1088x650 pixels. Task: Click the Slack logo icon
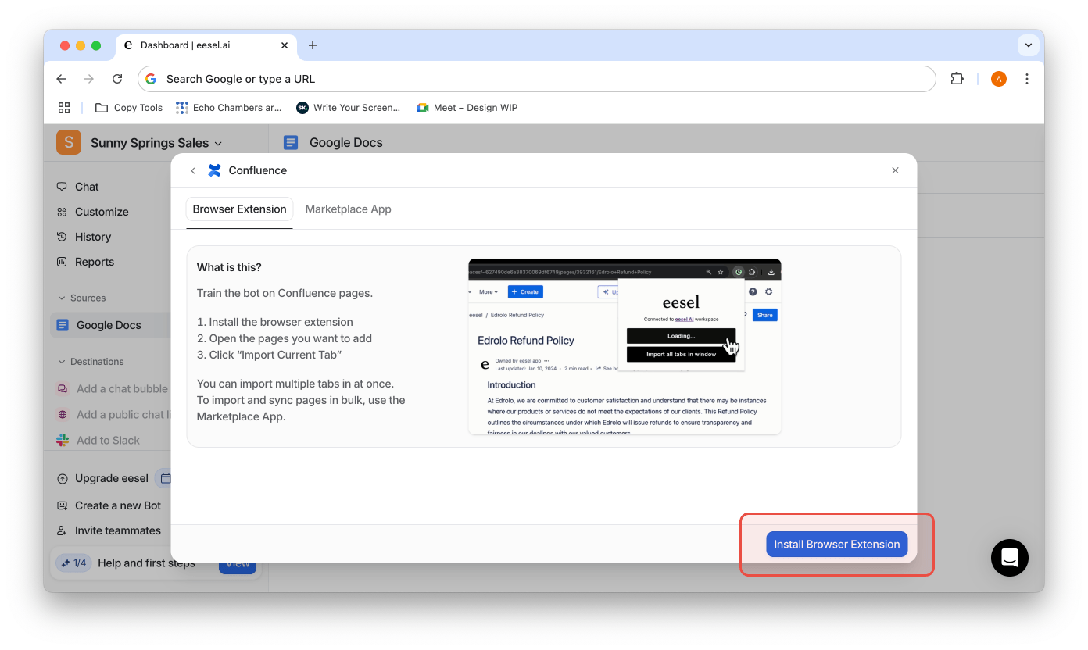point(63,440)
